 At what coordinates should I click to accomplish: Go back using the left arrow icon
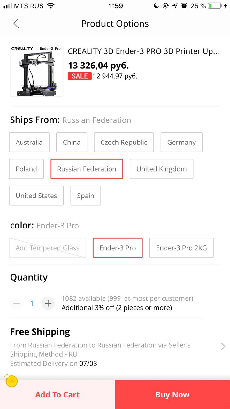(16, 23)
